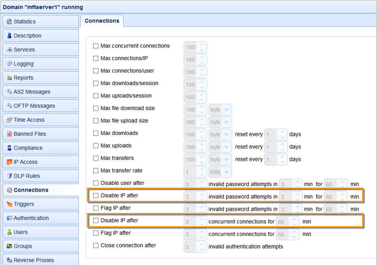This screenshot has height=266, width=377.
Task: Switch to the Connections tab
Action: 102,21
